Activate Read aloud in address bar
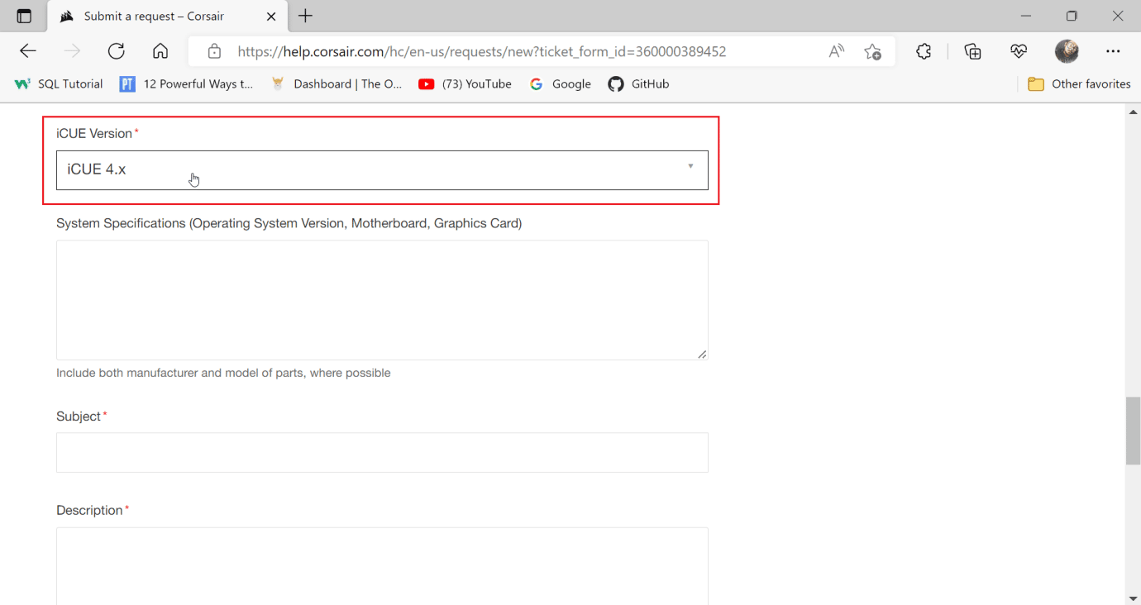 pos(837,51)
